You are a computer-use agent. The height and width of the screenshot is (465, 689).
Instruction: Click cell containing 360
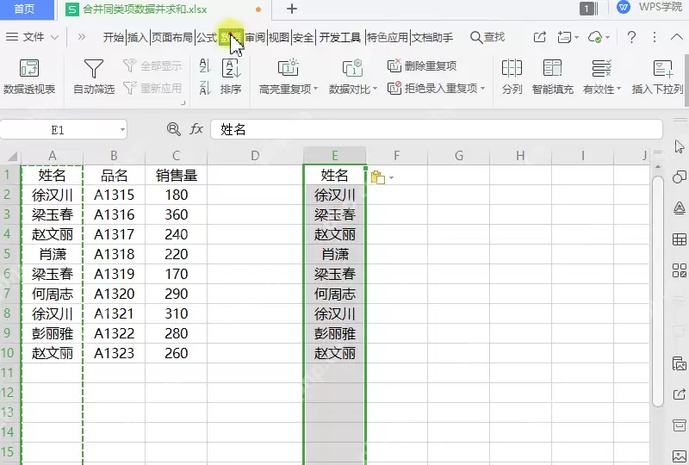(176, 214)
